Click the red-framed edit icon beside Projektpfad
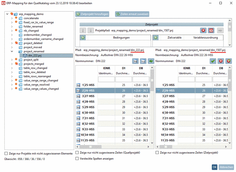 point(211,31)
